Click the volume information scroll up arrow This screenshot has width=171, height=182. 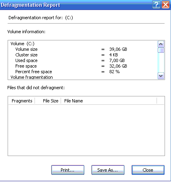161,44
